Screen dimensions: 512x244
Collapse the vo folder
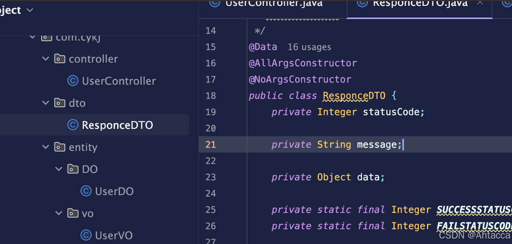(x=59, y=213)
